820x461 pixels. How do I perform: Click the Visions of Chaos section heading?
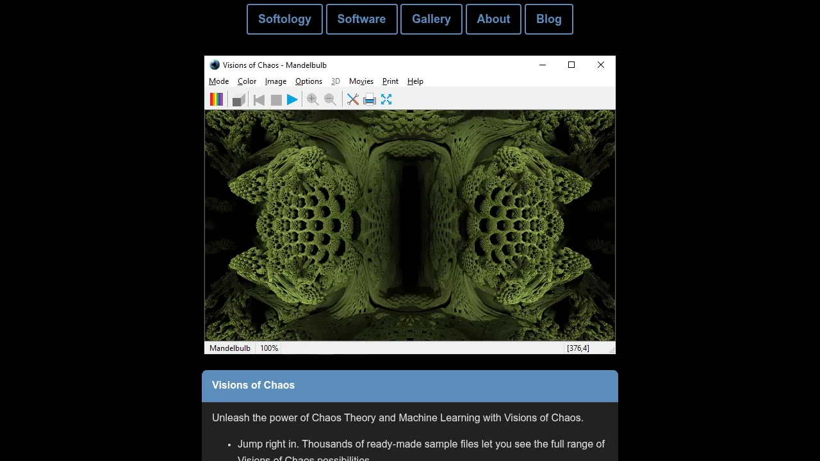click(253, 385)
